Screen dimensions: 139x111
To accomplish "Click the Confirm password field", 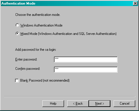I will [86, 69].
